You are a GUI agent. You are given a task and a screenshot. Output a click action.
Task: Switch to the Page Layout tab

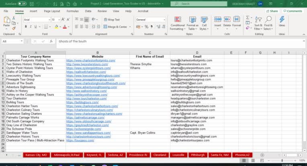click(52, 11)
